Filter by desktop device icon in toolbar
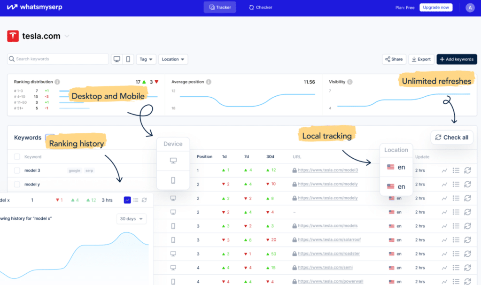Viewport: 481px width, 285px height. (x=116, y=59)
